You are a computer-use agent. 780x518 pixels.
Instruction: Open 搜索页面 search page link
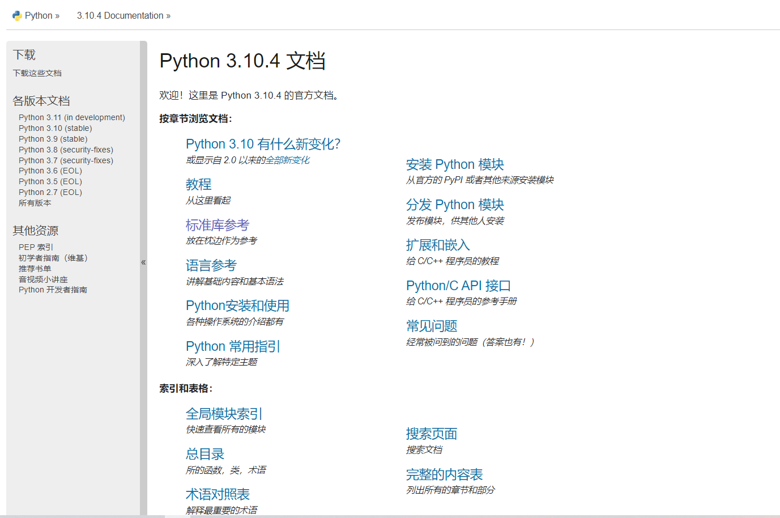point(432,434)
